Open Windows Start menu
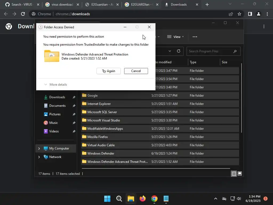The height and width of the screenshot is (205, 273). [x=107, y=199]
